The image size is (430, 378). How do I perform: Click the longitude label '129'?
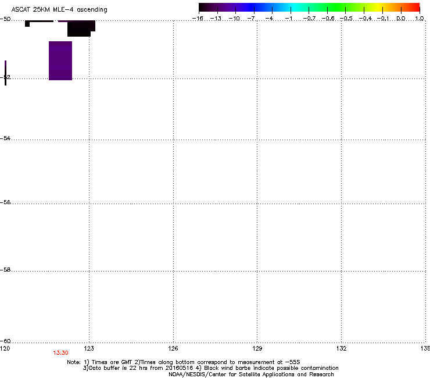(257, 348)
